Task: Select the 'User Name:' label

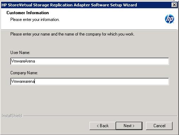Action: 20,53
